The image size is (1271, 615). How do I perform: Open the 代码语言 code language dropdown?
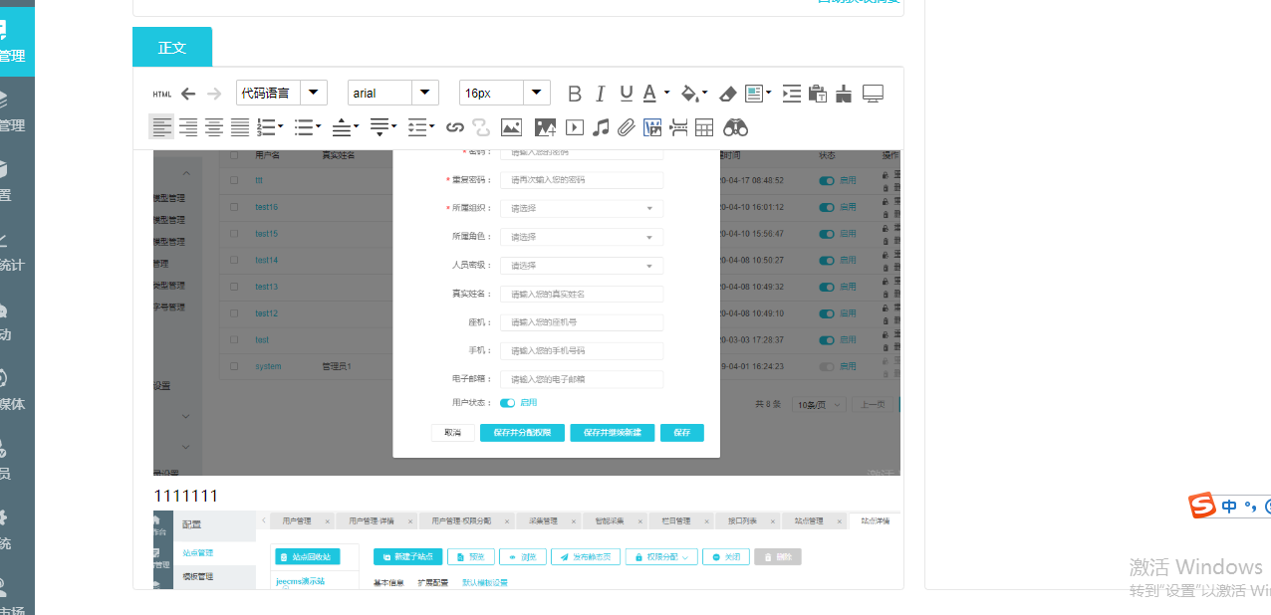[x=282, y=93]
